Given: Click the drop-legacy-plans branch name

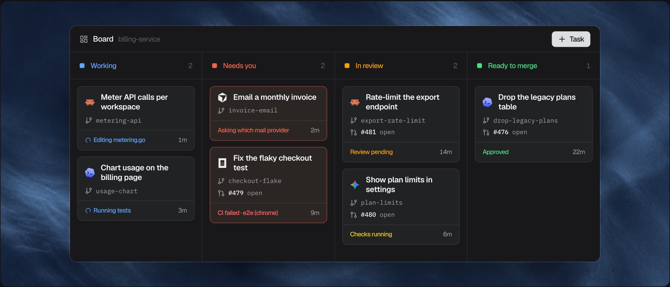Looking at the screenshot, I should coord(525,121).
